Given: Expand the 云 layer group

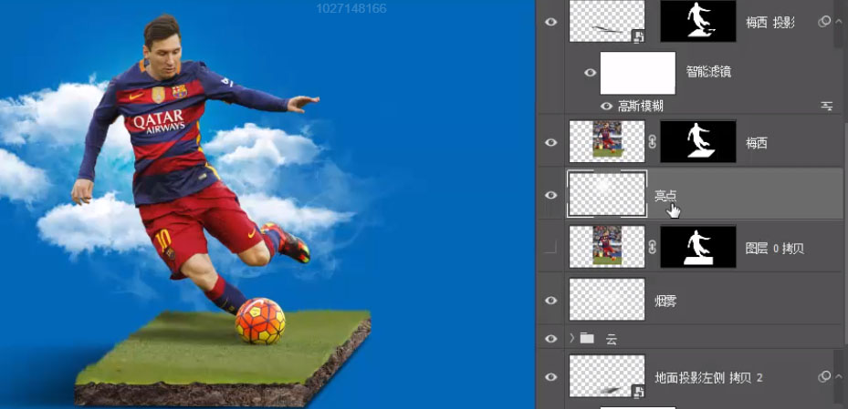Looking at the screenshot, I should coord(572,339).
